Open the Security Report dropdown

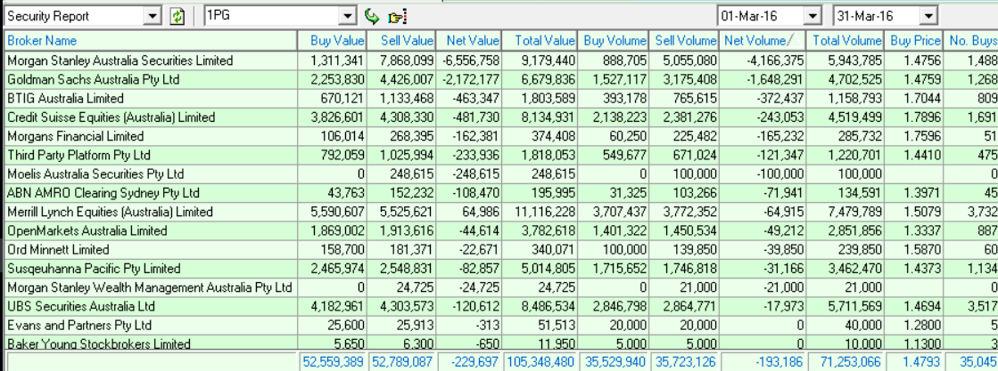click(153, 16)
